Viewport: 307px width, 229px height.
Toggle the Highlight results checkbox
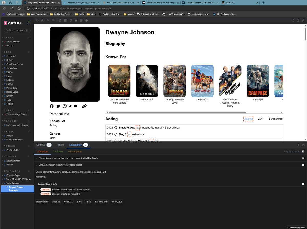click(x=303, y=152)
